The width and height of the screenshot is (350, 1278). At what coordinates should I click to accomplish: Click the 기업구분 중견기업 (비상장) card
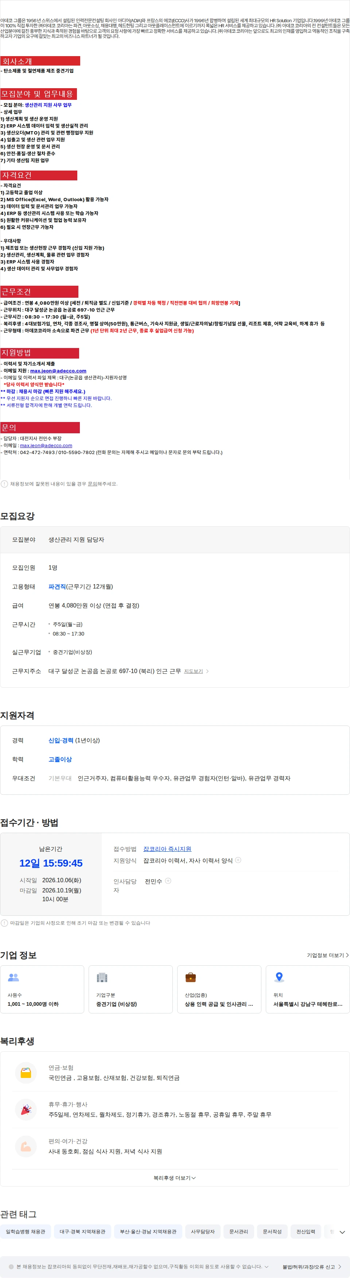coord(131,989)
